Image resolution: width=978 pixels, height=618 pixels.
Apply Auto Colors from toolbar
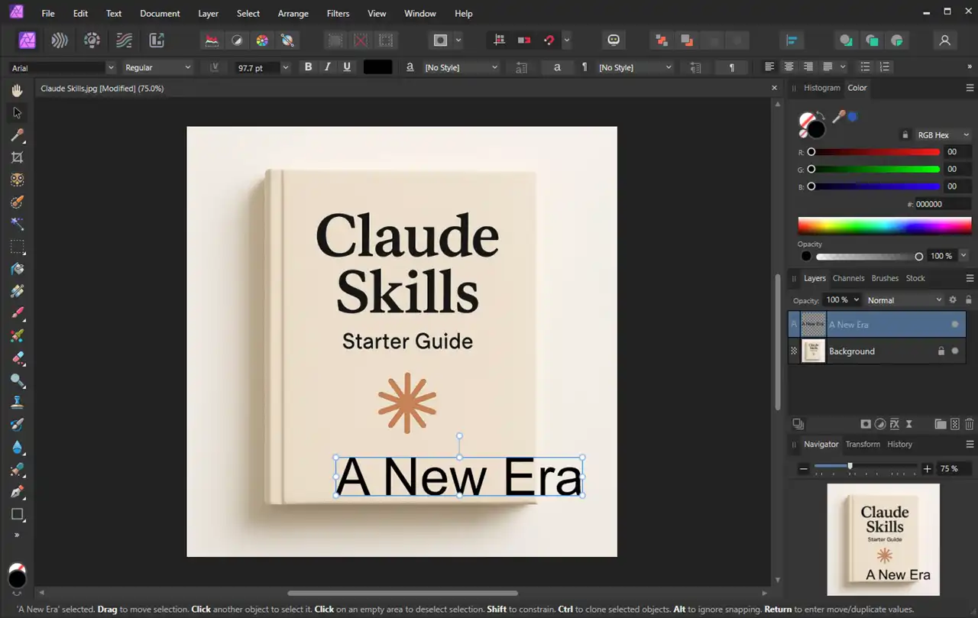(262, 40)
